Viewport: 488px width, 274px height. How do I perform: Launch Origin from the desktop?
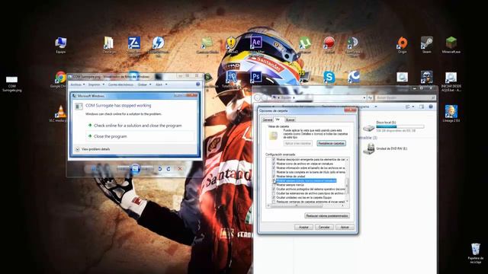point(402,45)
